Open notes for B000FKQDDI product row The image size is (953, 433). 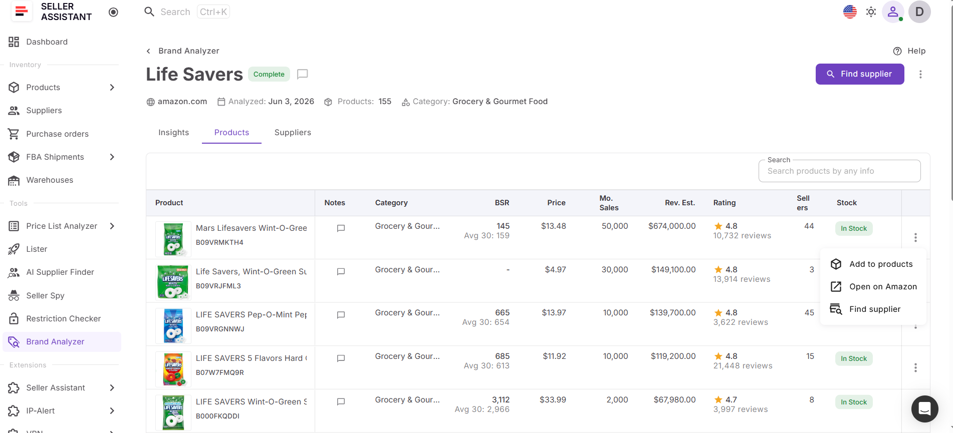coord(341,402)
